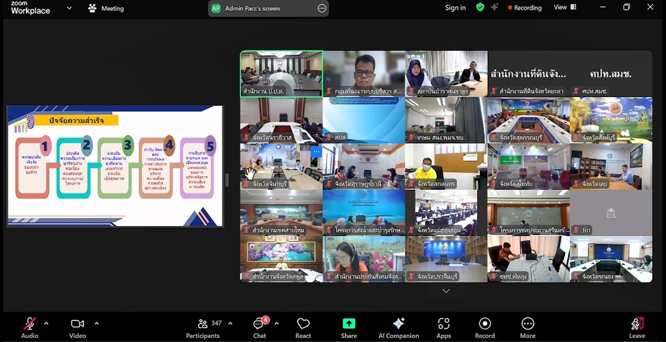Open the React heart menu
The image size is (666, 342).
(x=303, y=328)
